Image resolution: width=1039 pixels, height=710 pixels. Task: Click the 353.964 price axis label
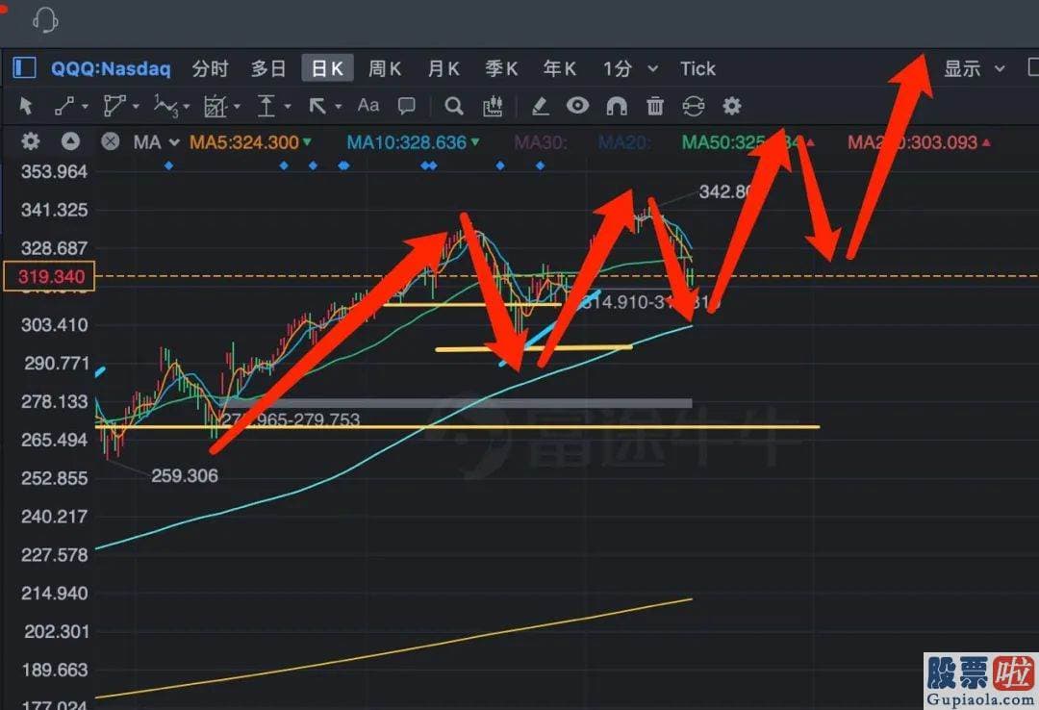(x=54, y=171)
